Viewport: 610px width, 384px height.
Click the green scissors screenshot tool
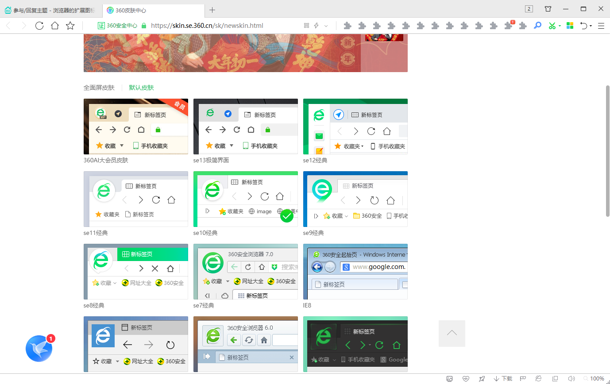[x=552, y=26]
